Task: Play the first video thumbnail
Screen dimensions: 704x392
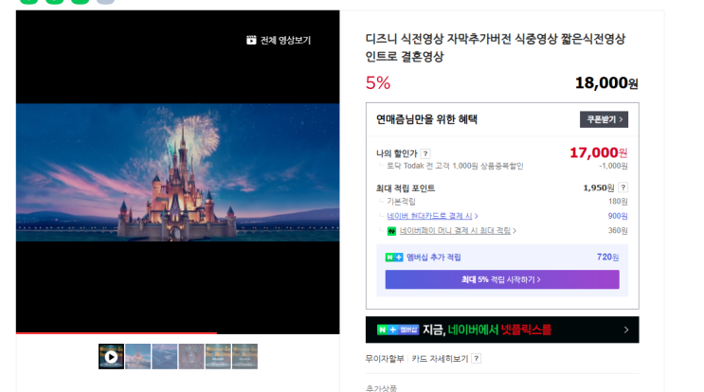Action: tap(112, 357)
